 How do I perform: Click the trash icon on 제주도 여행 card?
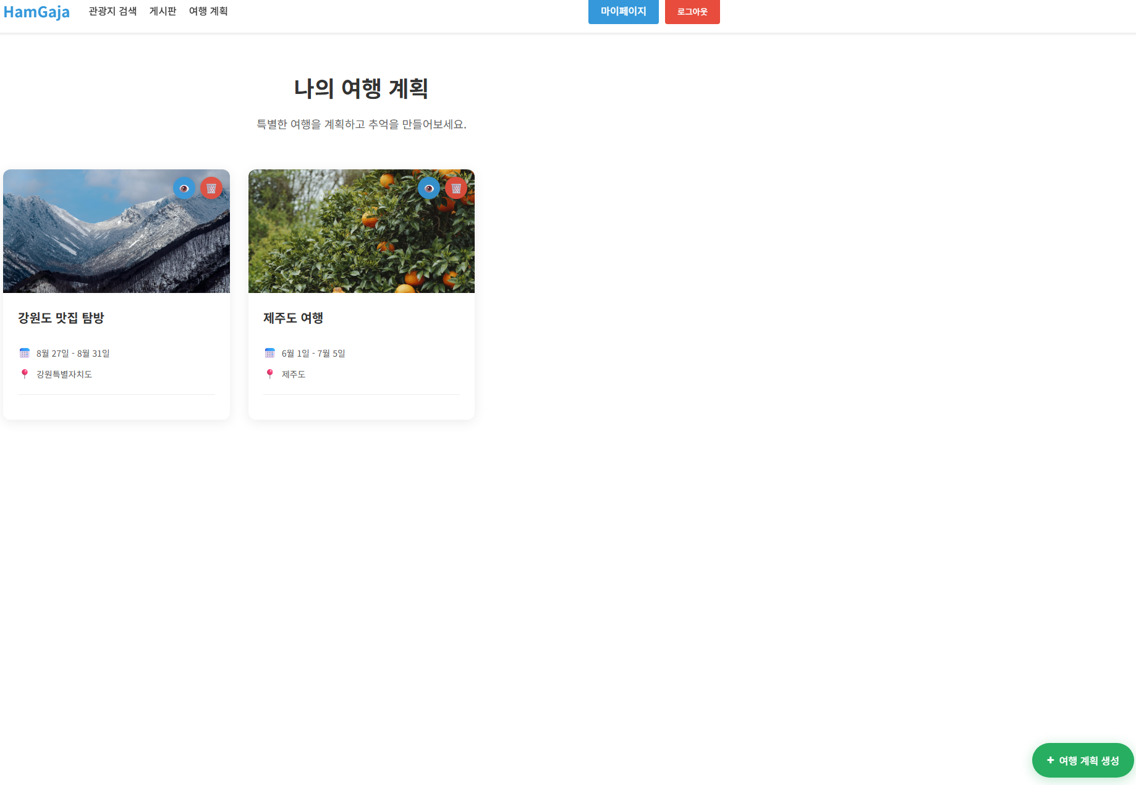click(456, 188)
